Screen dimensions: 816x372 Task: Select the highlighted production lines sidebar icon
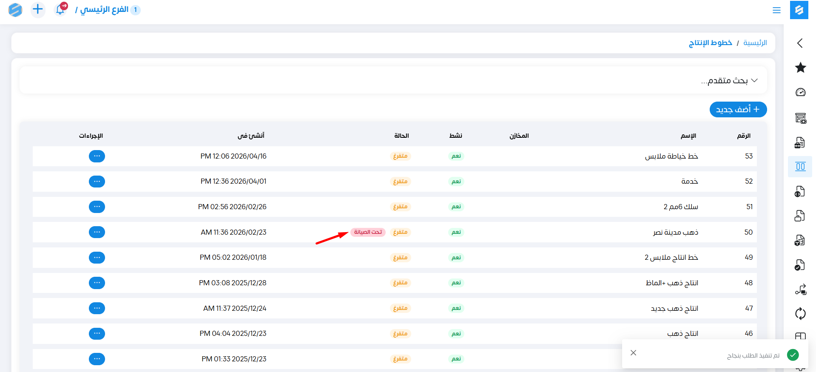click(800, 167)
